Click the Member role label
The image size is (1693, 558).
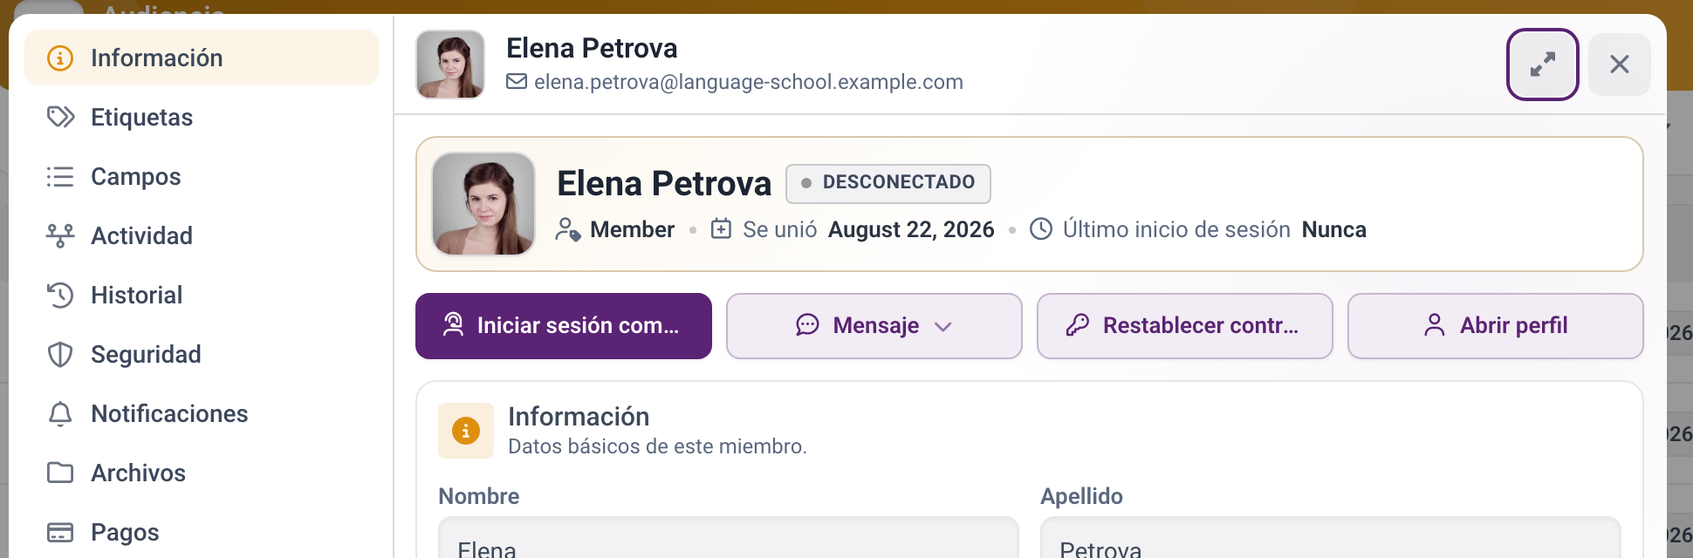point(632,229)
